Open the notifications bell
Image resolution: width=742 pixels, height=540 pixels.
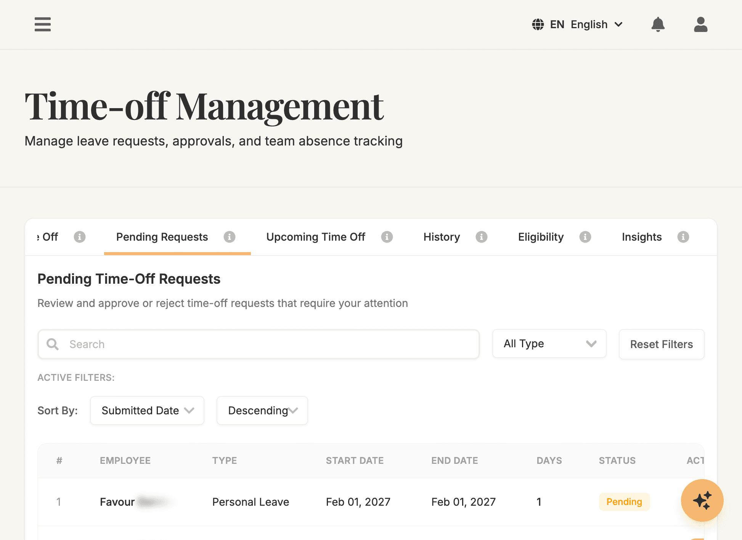point(658,24)
